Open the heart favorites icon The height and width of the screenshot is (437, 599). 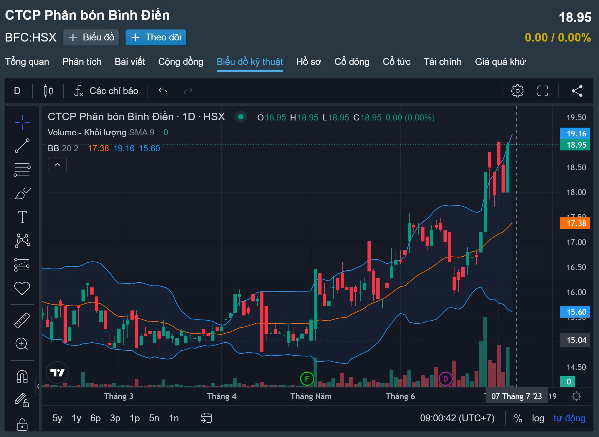[22, 288]
